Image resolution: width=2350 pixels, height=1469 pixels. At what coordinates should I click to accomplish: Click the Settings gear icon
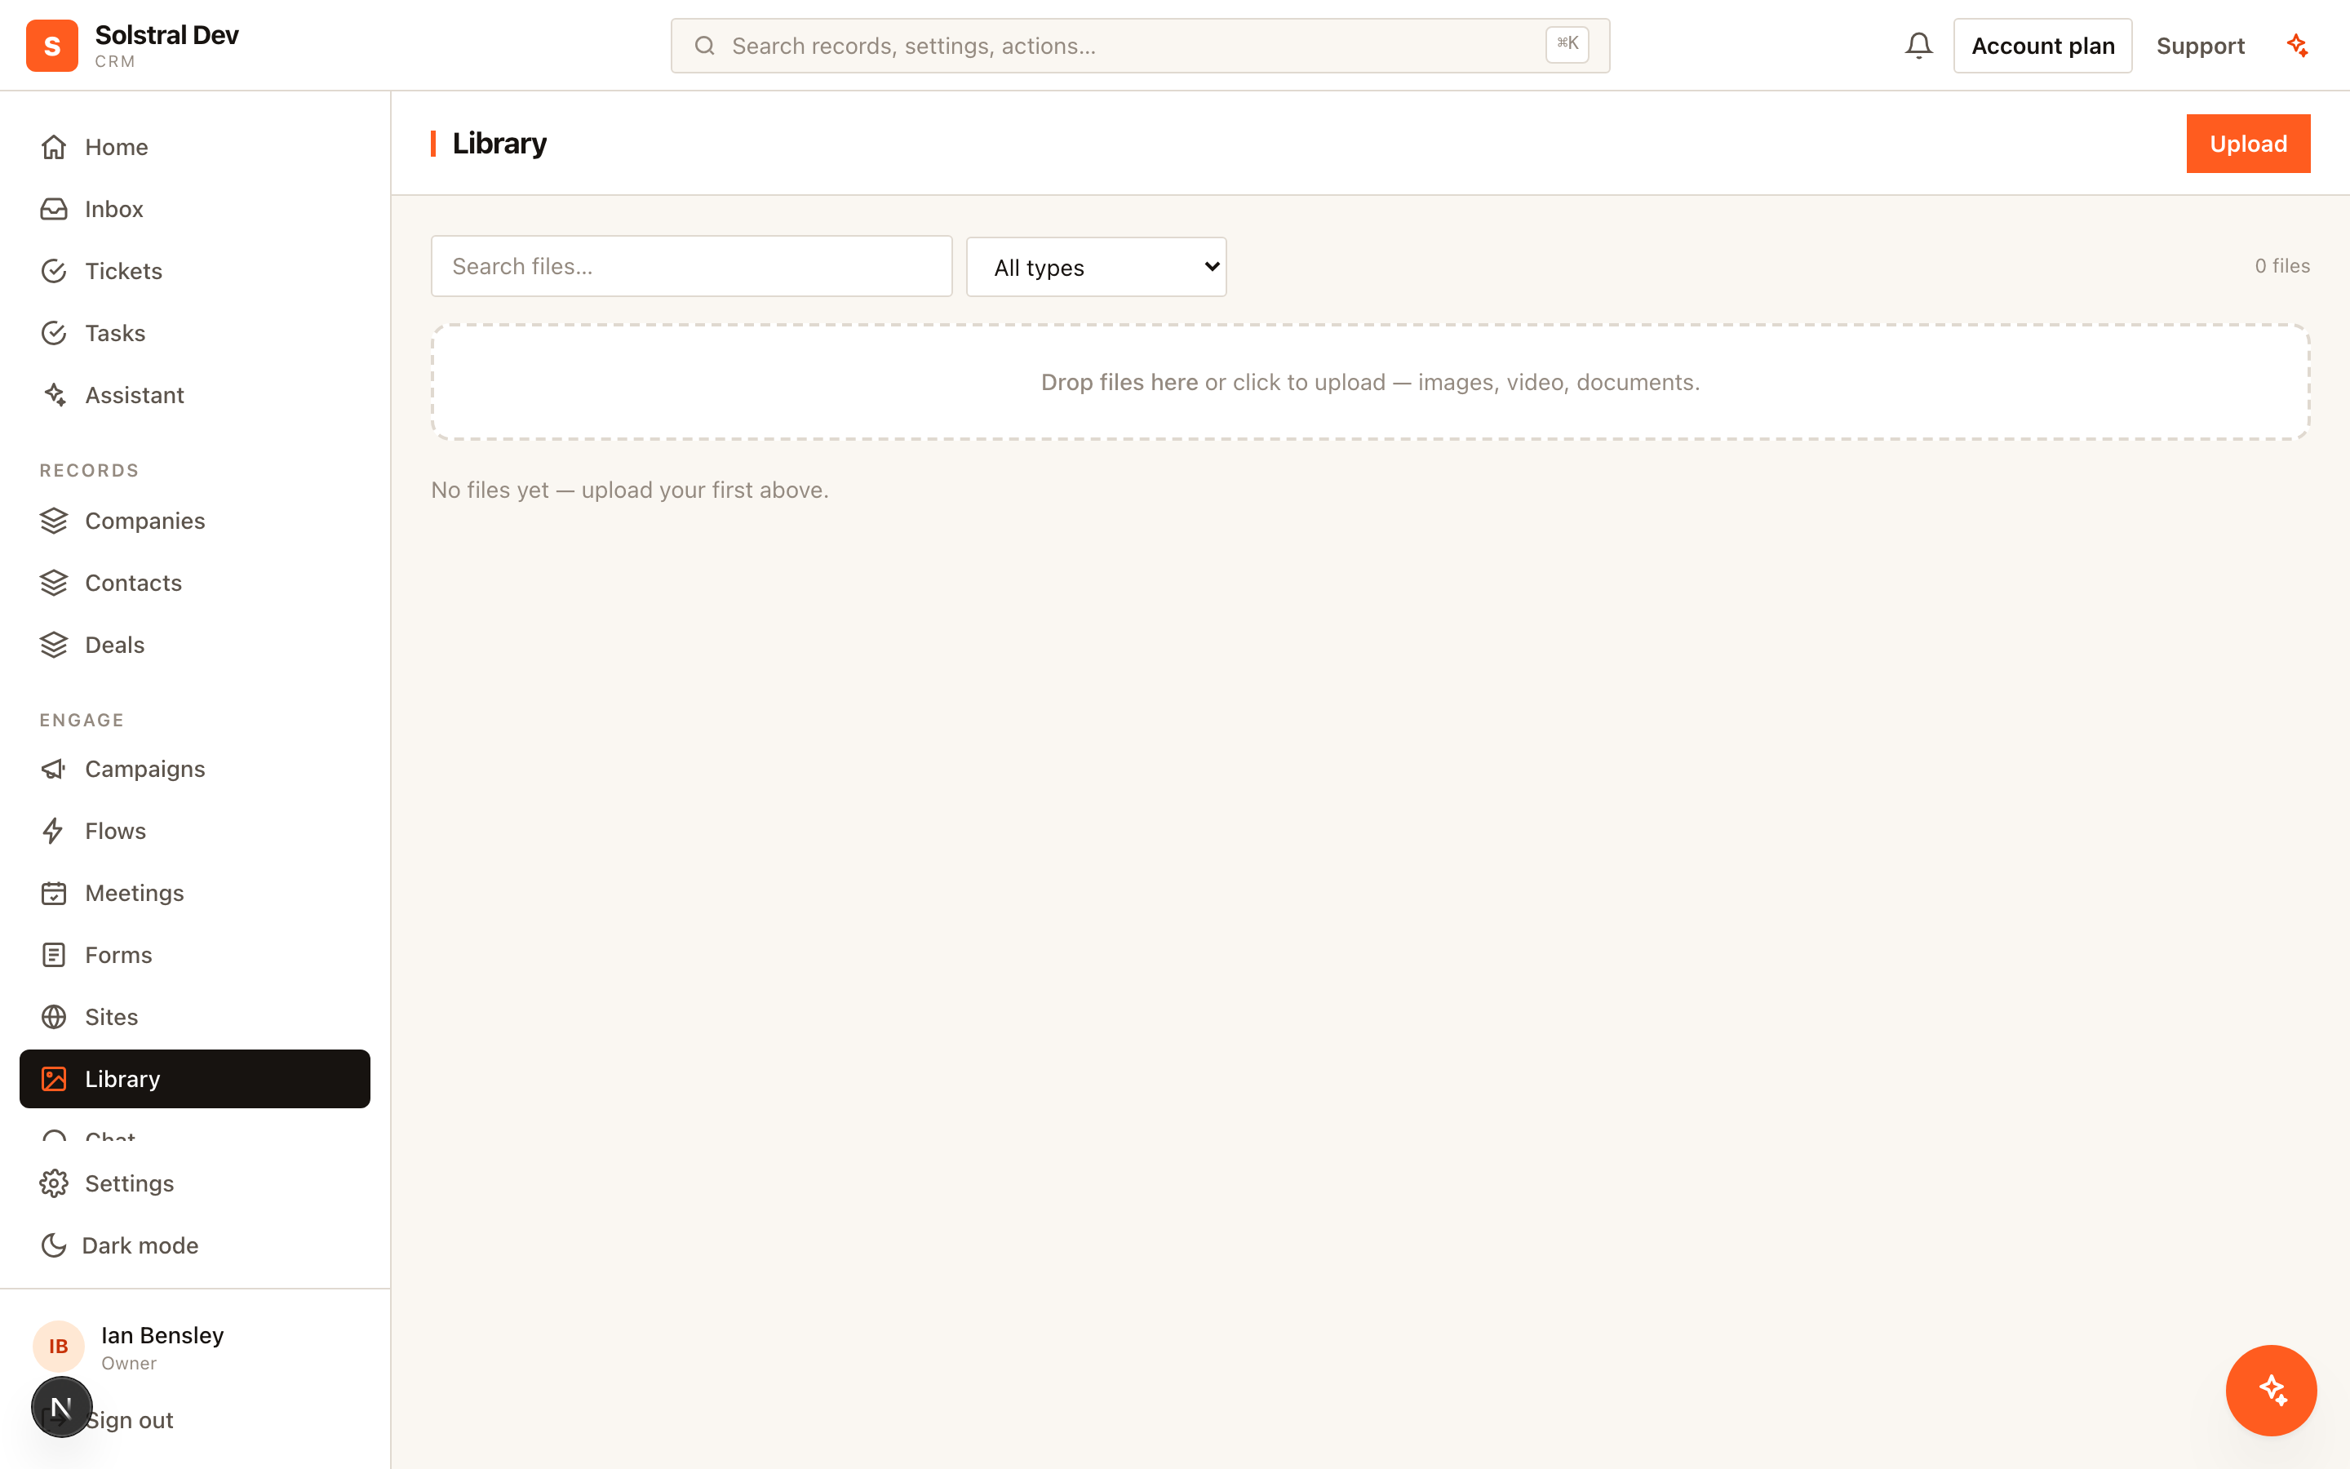(55, 1183)
